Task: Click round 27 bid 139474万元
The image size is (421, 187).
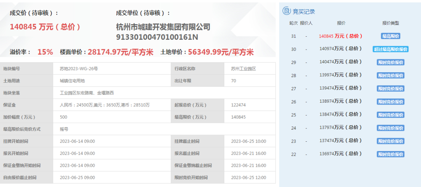Action: pos(340,88)
